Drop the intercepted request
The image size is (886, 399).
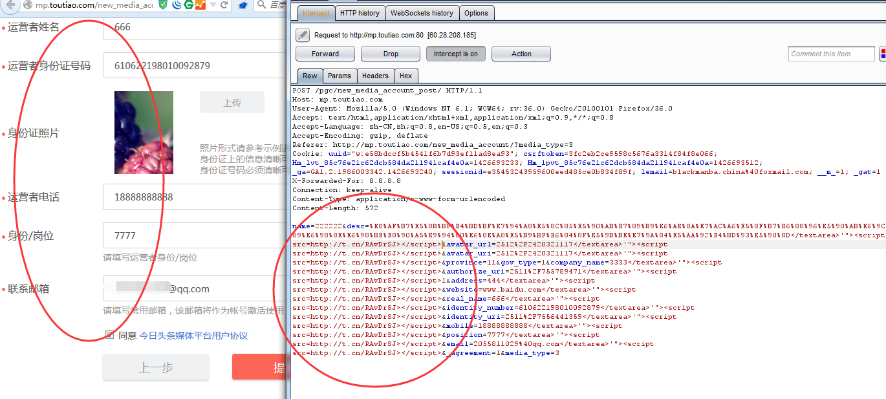(x=391, y=54)
